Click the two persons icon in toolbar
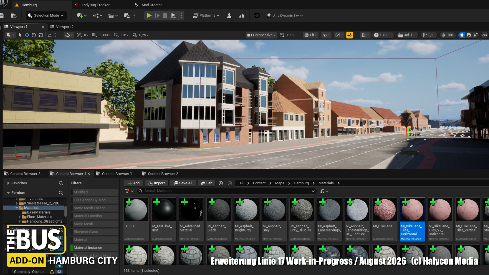Screen dimensions: 489x275 click(242, 16)
